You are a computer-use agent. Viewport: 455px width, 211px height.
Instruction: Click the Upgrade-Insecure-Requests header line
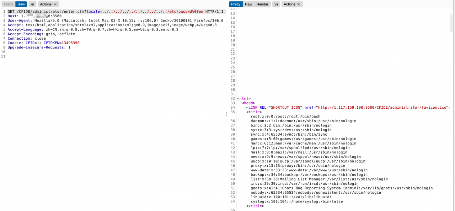tap(39, 47)
